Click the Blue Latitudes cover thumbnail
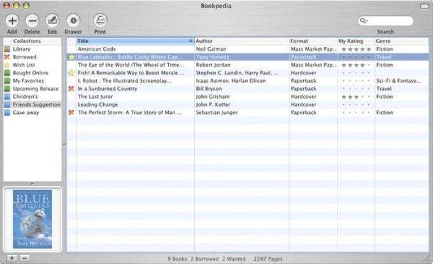 pos(32,219)
